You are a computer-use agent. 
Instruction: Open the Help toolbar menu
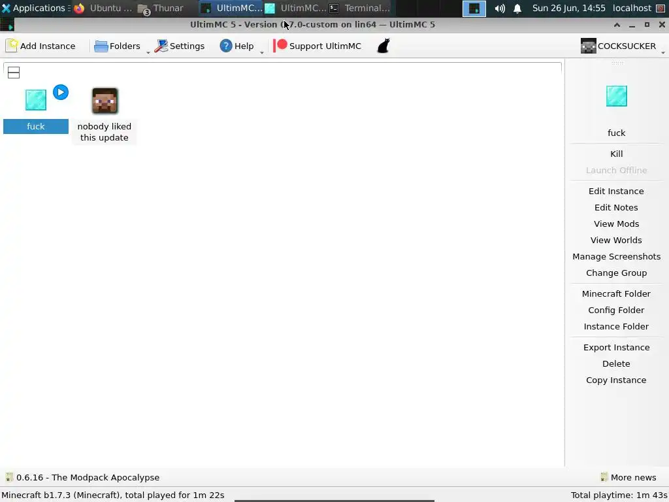point(237,46)
